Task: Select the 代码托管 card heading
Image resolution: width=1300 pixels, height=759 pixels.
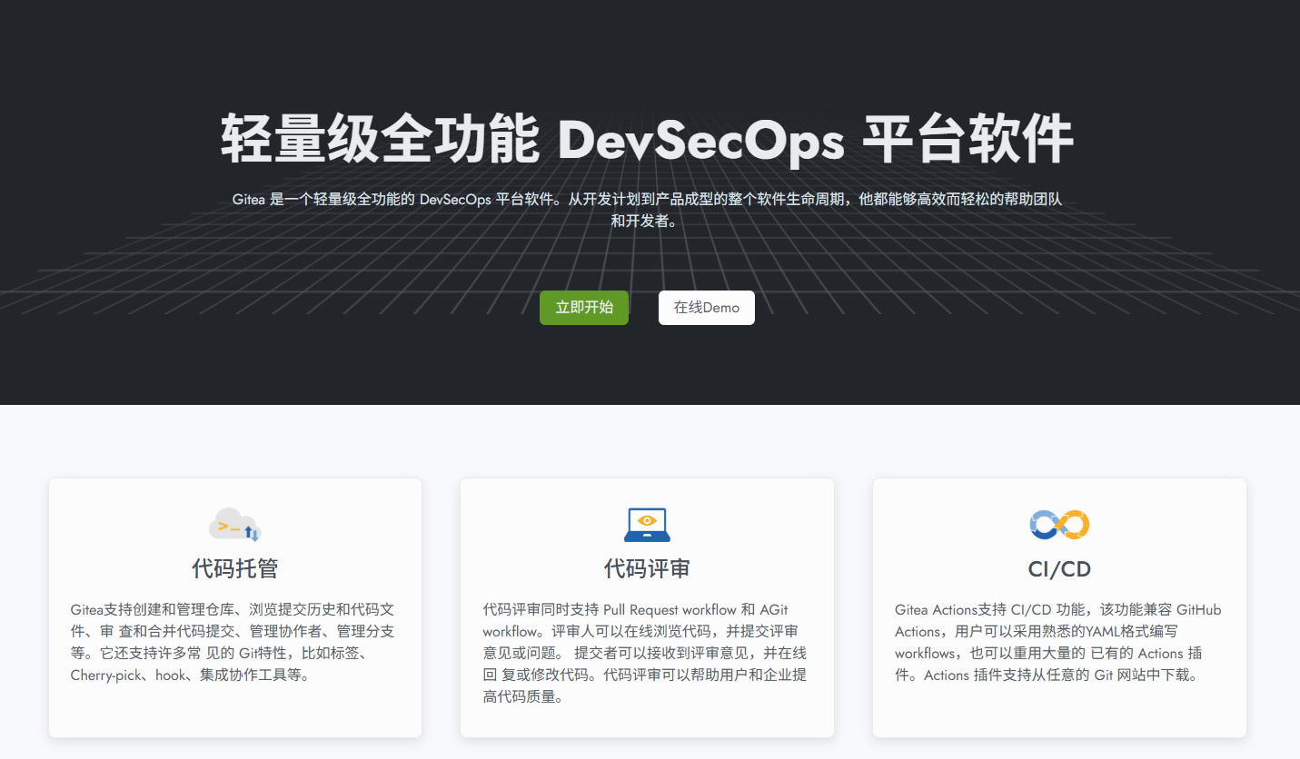Action: (235, 569)
